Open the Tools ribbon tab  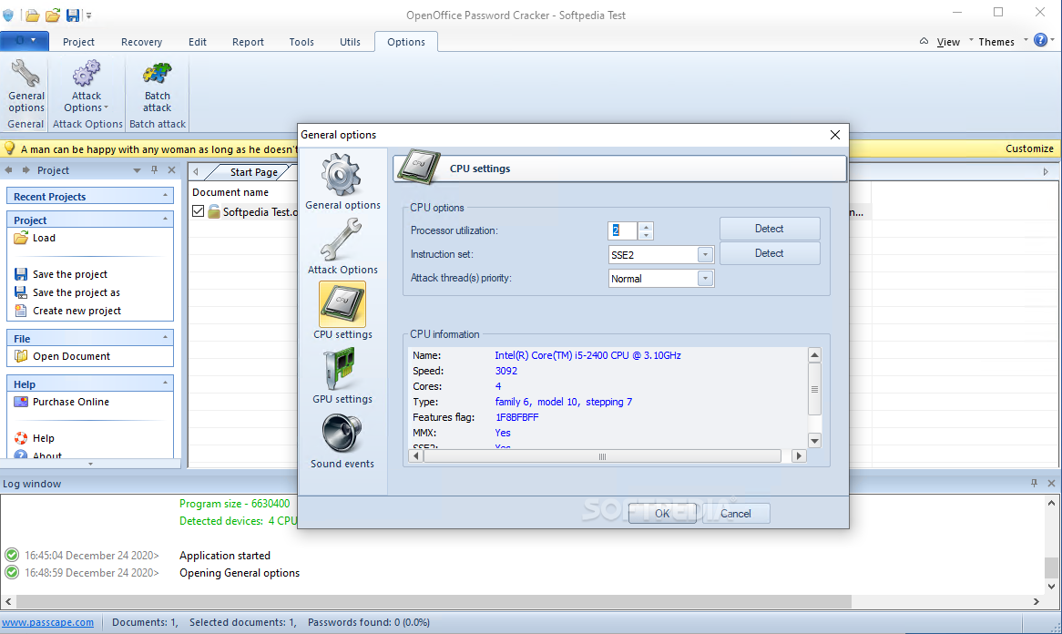pos(301,41)
